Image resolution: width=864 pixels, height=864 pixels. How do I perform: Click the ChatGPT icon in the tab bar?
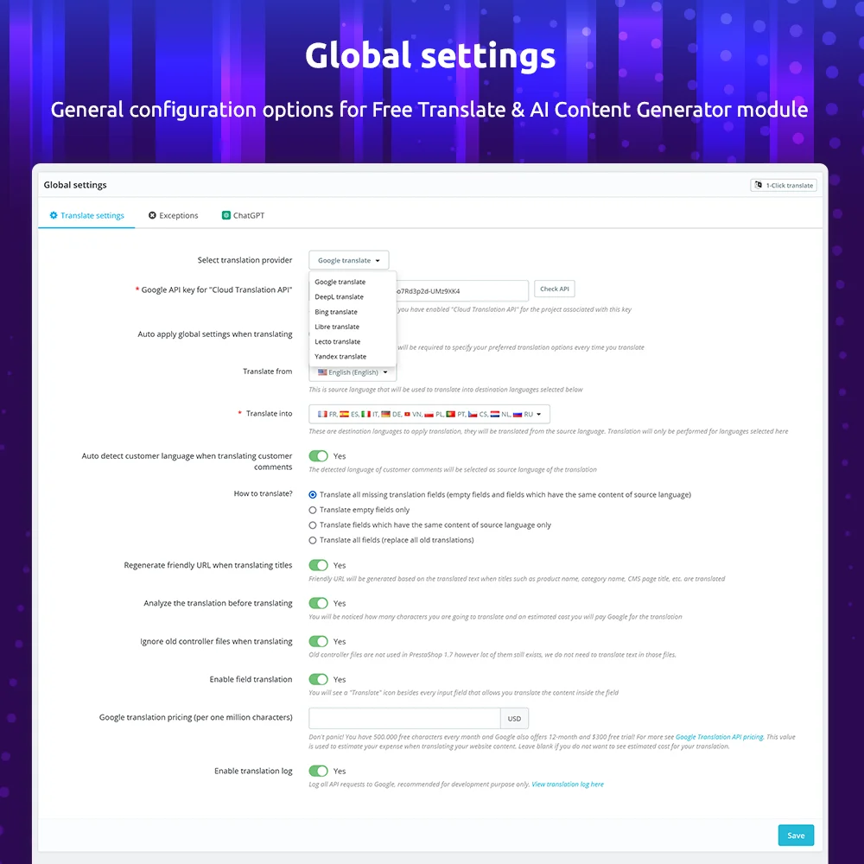pyautogui.click(x=226, y=215)
